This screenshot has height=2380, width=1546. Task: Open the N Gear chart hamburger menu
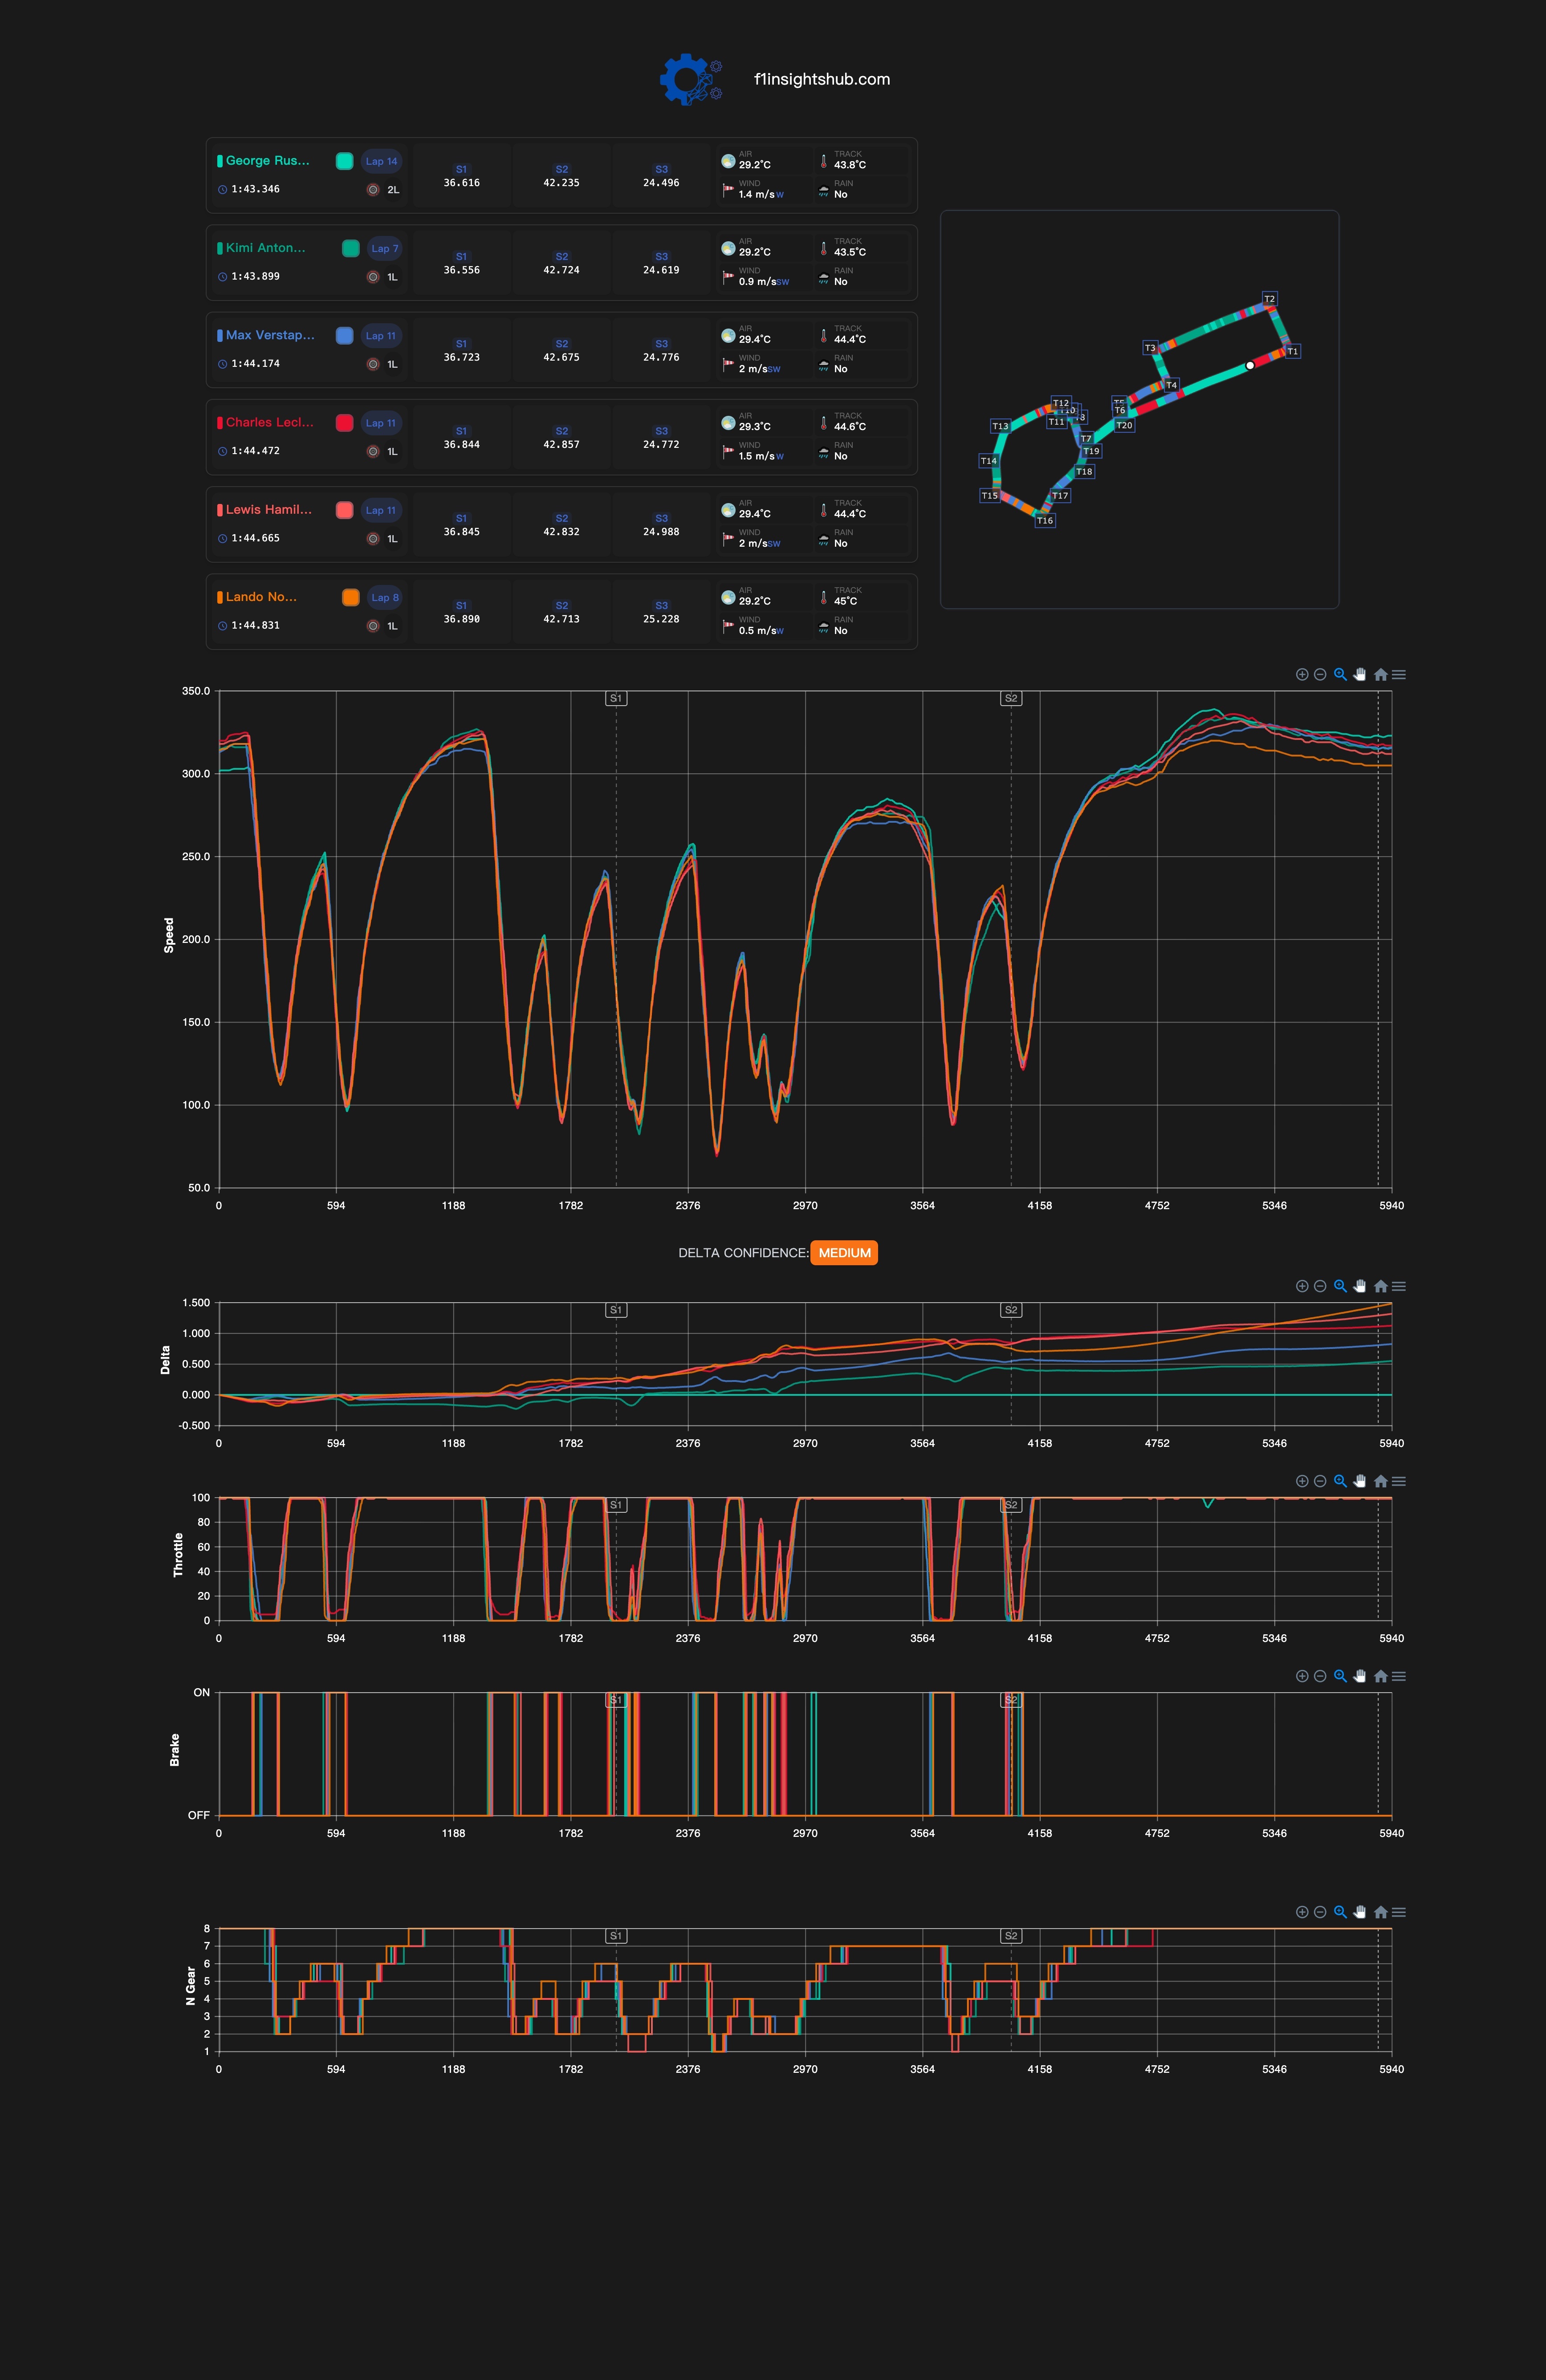click(x=1399, y=1912)
